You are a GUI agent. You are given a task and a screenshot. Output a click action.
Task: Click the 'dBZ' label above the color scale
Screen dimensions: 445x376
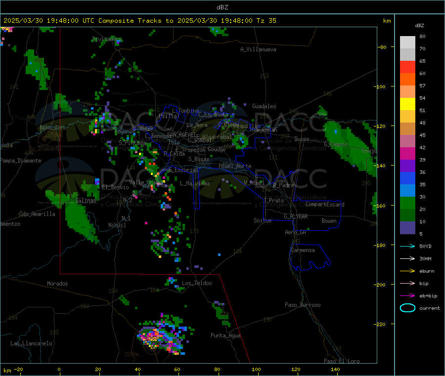pos(419,26)
